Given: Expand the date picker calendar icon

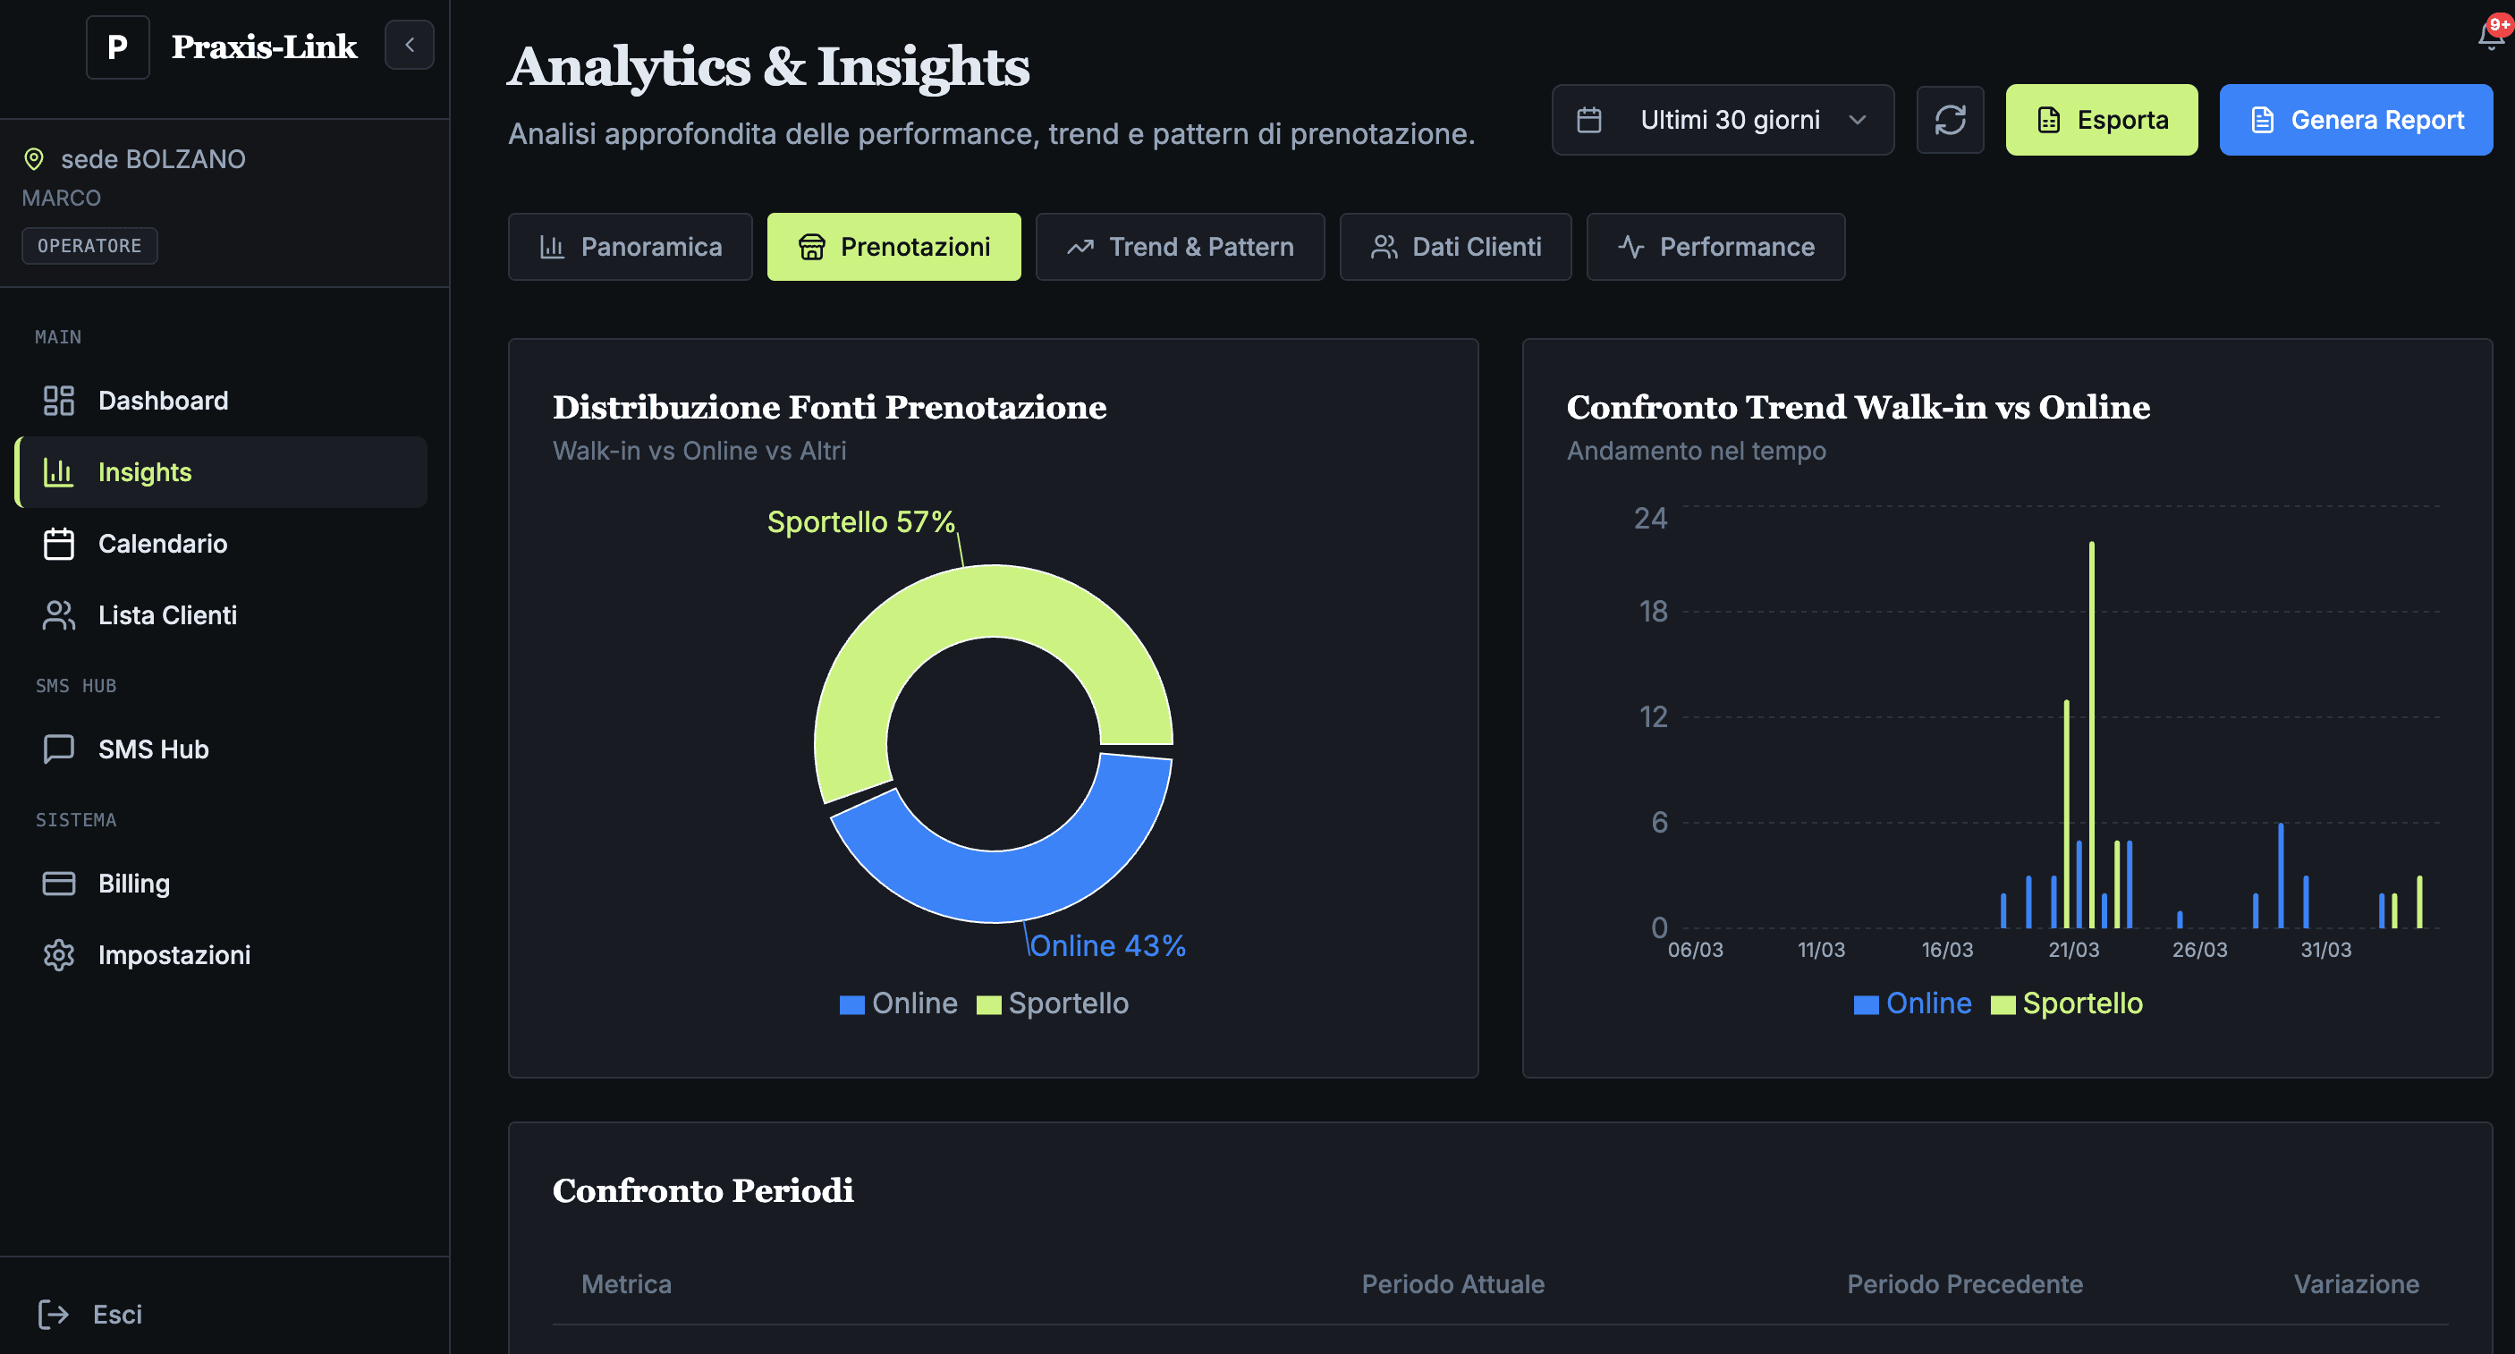Looking at the screenshot, I should (x=1588, y=119).
